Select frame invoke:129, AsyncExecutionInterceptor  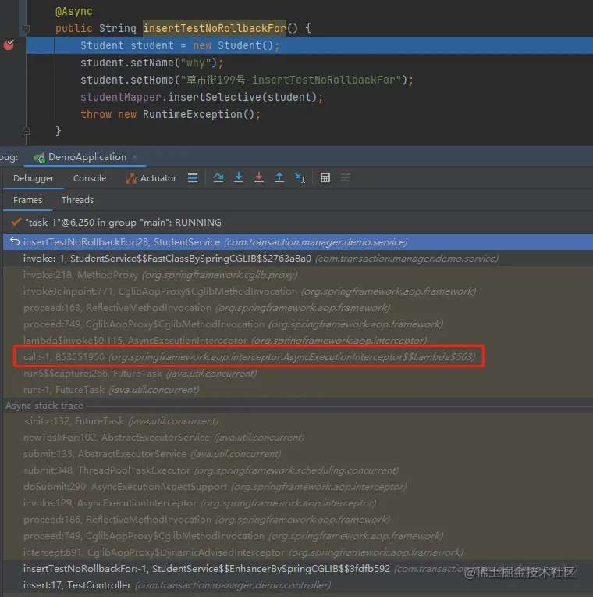coord(297,503)
